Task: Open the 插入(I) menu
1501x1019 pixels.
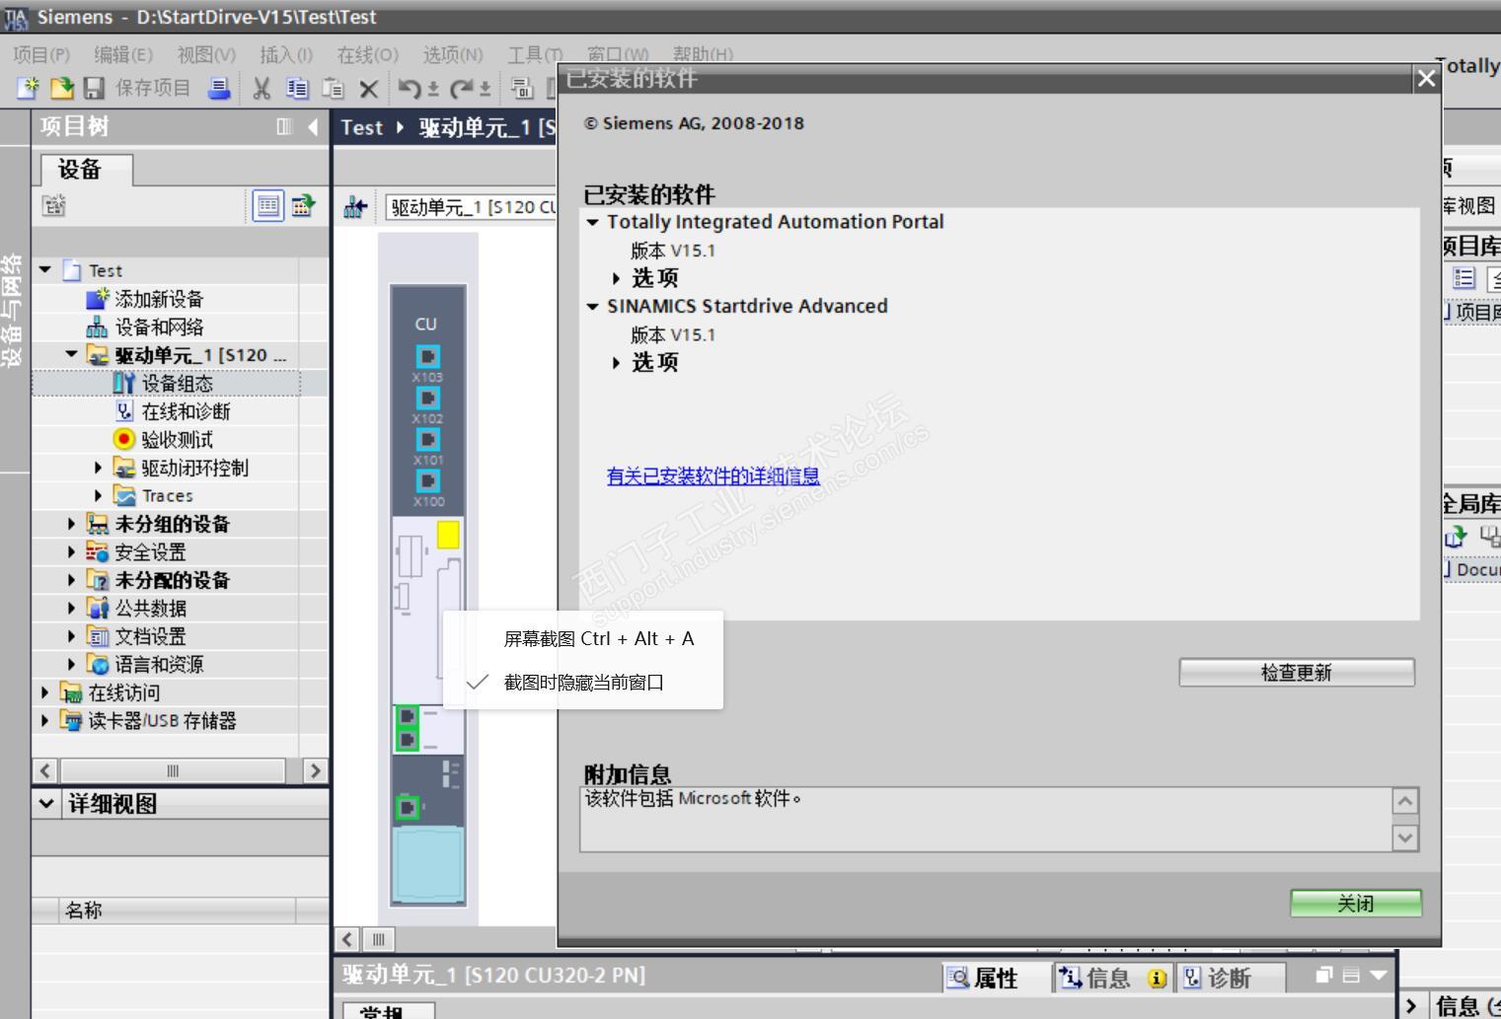Action: pyautogui.click(x=286, y=54)
